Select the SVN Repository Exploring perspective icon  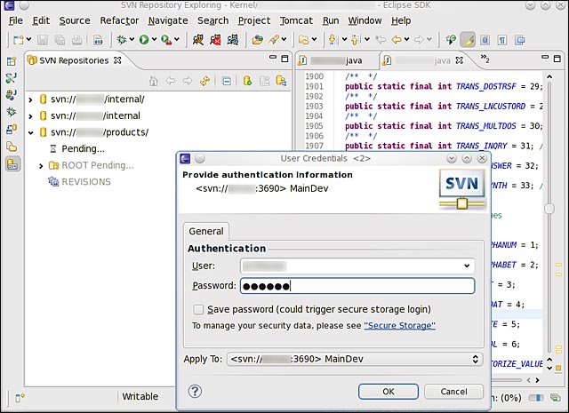pos(12,164)
